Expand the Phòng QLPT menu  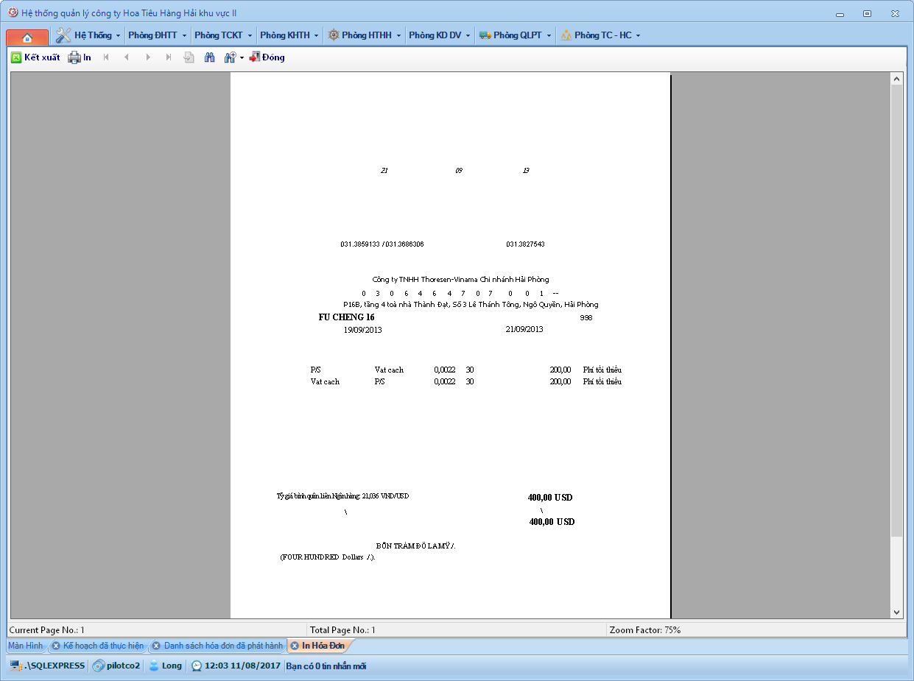(515, 35)
